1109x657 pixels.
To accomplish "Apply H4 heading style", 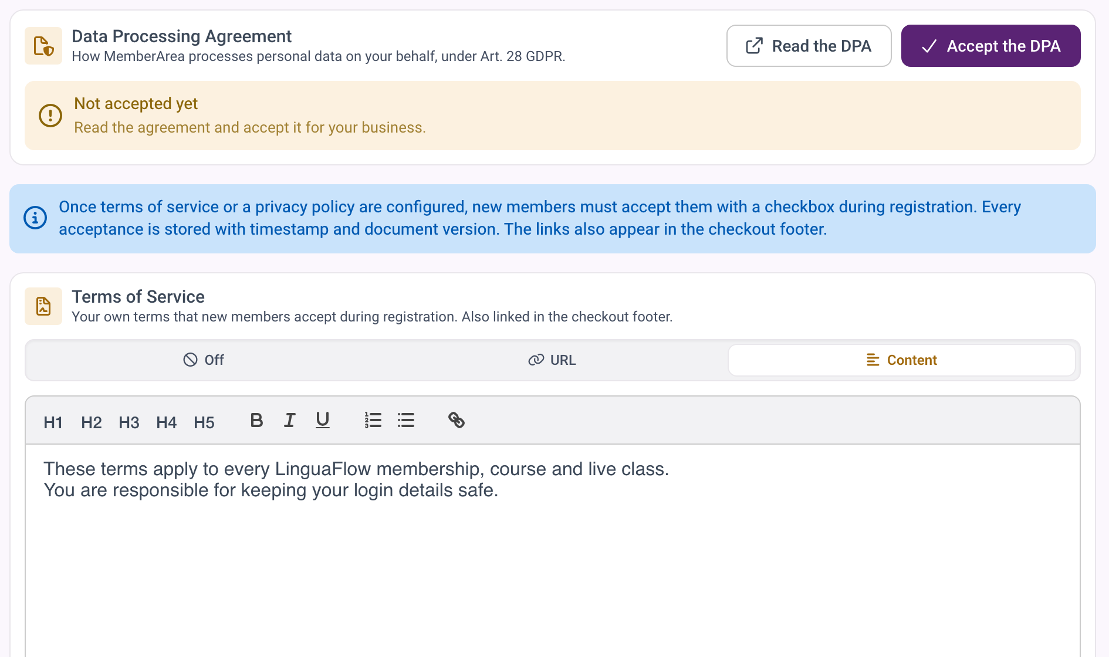I will (166, 422).
